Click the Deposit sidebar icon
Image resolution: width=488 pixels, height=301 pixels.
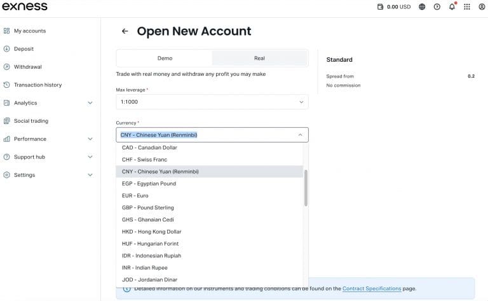coord(6,49)
